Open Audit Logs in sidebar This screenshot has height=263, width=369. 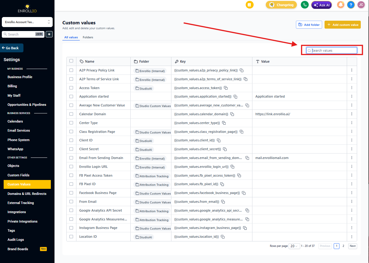pos(16,240)
